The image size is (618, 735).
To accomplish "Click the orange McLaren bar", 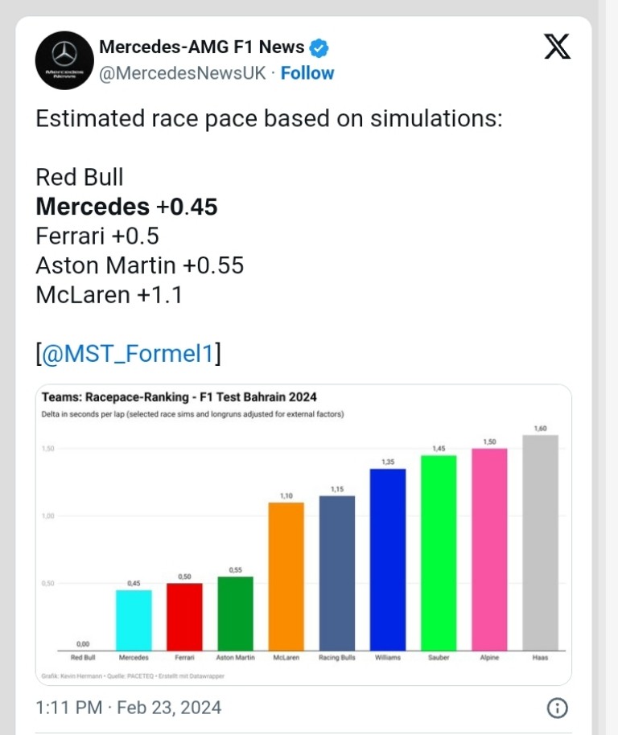I will point(286,577).
